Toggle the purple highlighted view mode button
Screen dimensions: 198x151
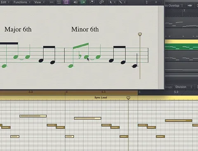pos(66,2)
